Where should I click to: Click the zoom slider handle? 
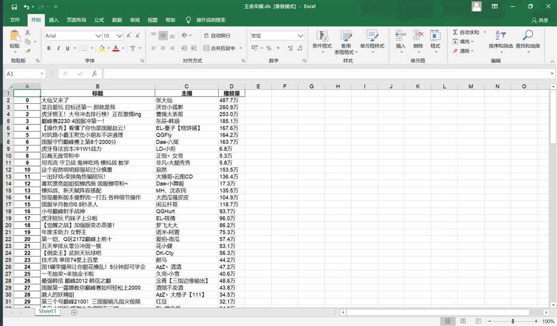click(512, 321)
